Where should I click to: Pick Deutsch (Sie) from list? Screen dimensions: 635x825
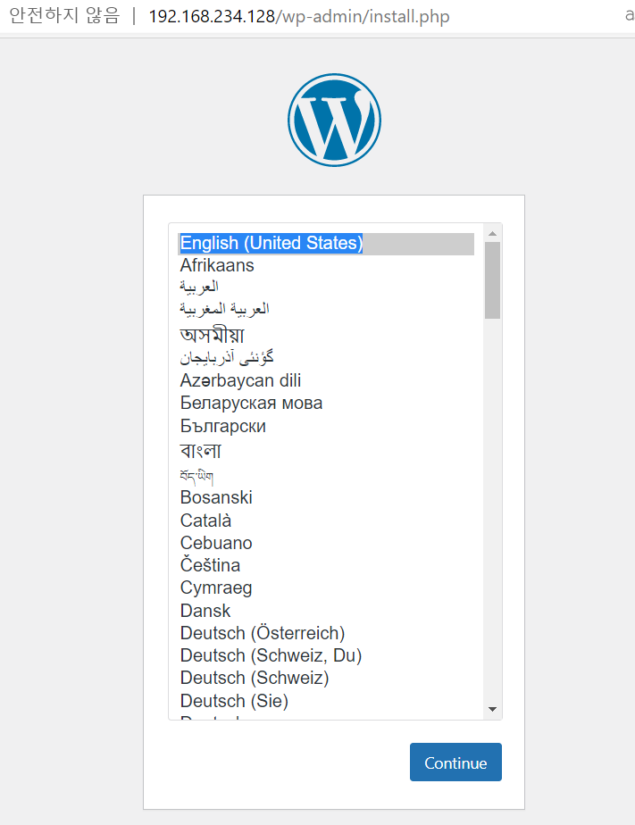coord(326,702)
